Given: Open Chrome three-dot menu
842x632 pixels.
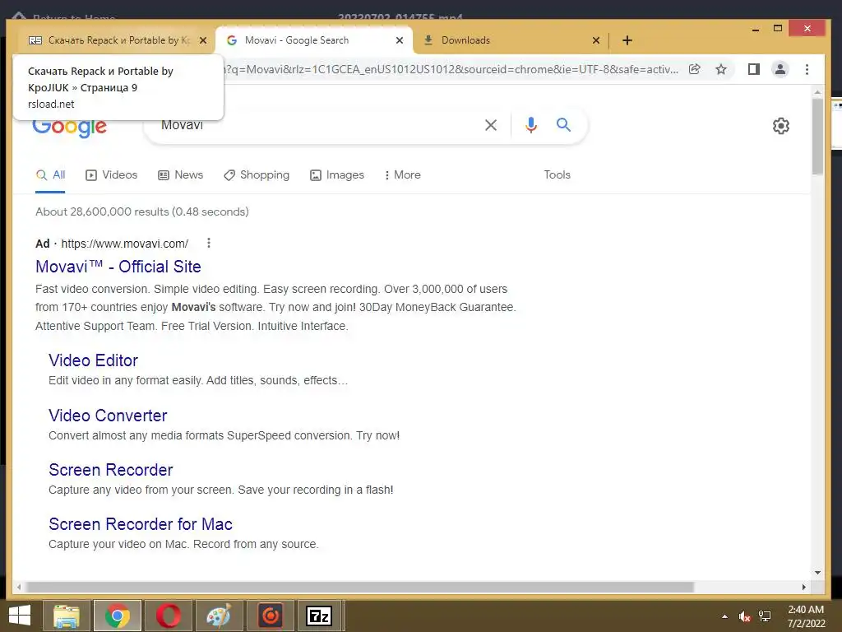Looking at the screenshot, I should [x=807, y=69].
